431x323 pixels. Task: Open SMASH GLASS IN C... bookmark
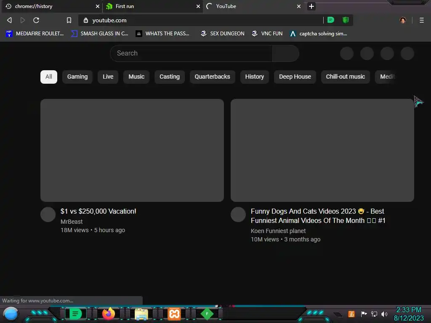pos(99,34)
